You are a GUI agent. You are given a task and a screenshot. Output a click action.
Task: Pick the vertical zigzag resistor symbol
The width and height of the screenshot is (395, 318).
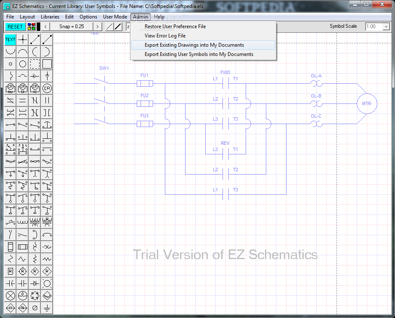(x=35, y=259)
